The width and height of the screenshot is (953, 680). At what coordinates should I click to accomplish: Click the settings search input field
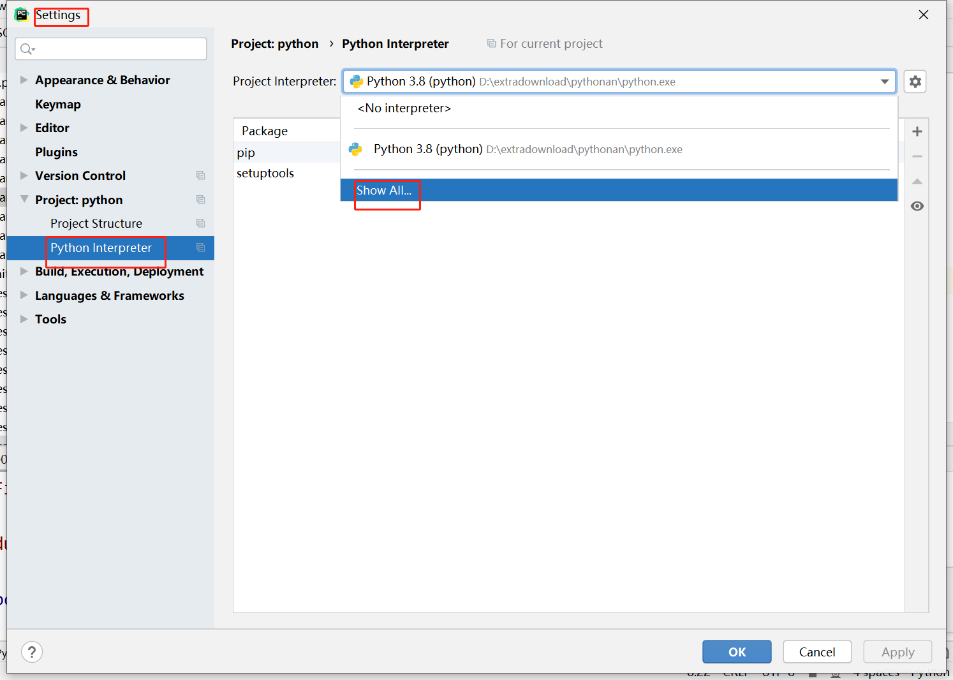111,49
